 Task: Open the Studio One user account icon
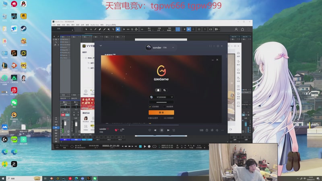[x=236, y=29]
